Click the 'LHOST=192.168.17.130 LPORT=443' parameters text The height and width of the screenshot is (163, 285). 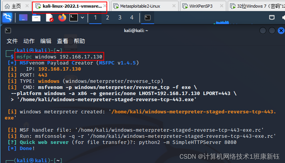(185, 94)
